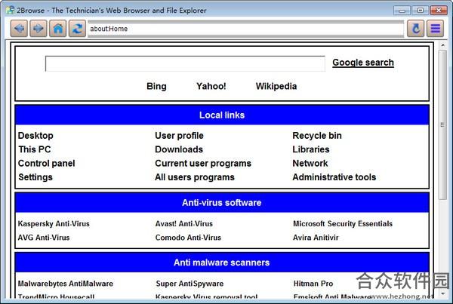
Task: Click the scrollbar up arrow
Action: (442, 45)
